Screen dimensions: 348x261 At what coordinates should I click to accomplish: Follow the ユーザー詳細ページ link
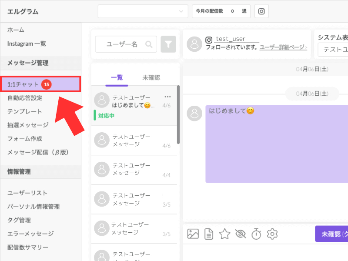pyautogui.click(x=284, y=47)
